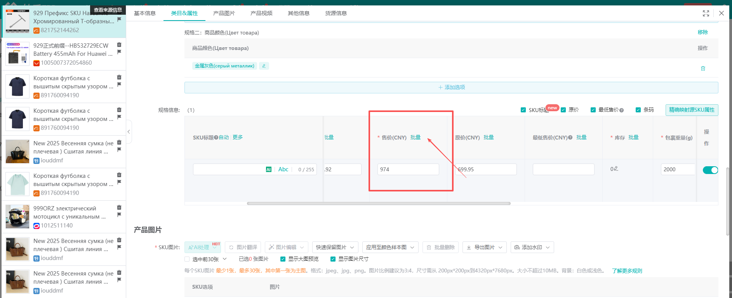The width and height of the screenshot is (732, 298).
Task: Uncheck the 原价 column checkbox
Action: coord(563,110)
